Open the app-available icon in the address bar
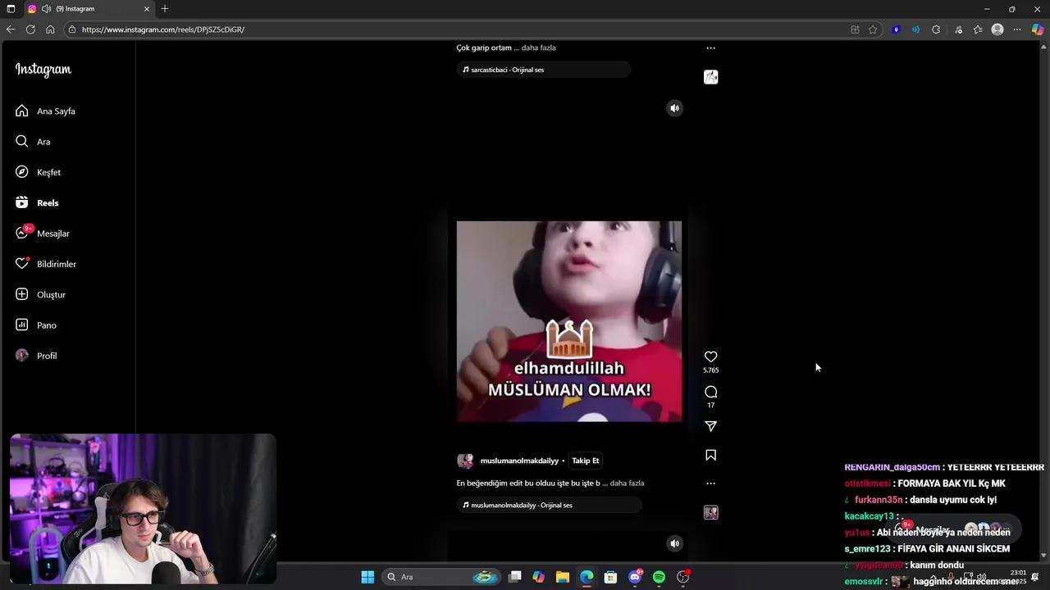Image resolution: width=1050 pixels, height=590 pixels. pos(855,29)
